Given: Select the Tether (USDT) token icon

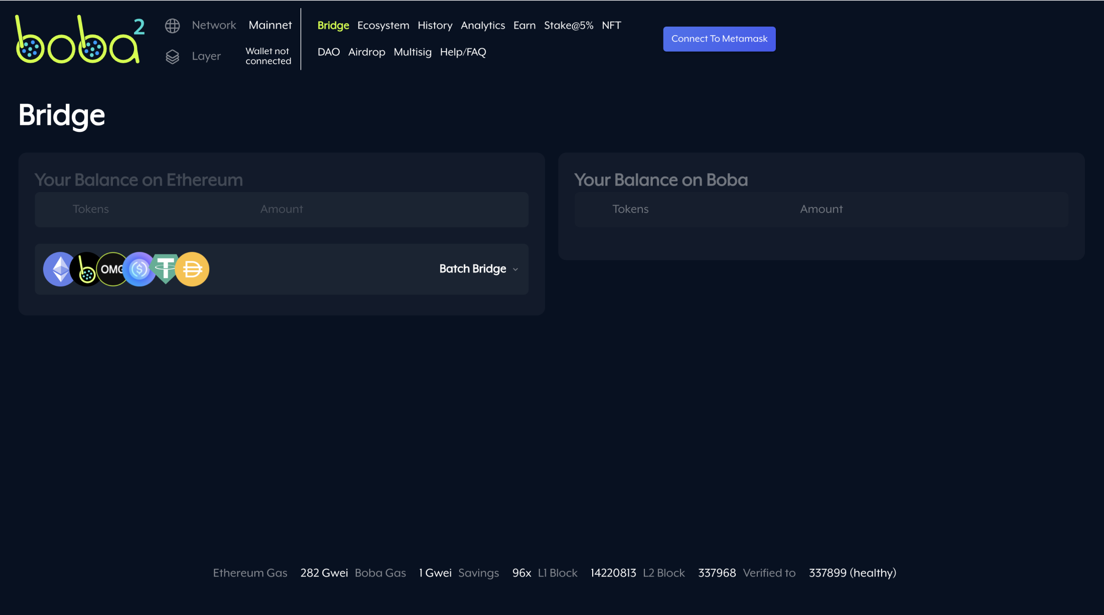Looking at the screenshot, I should click(166, 269).
